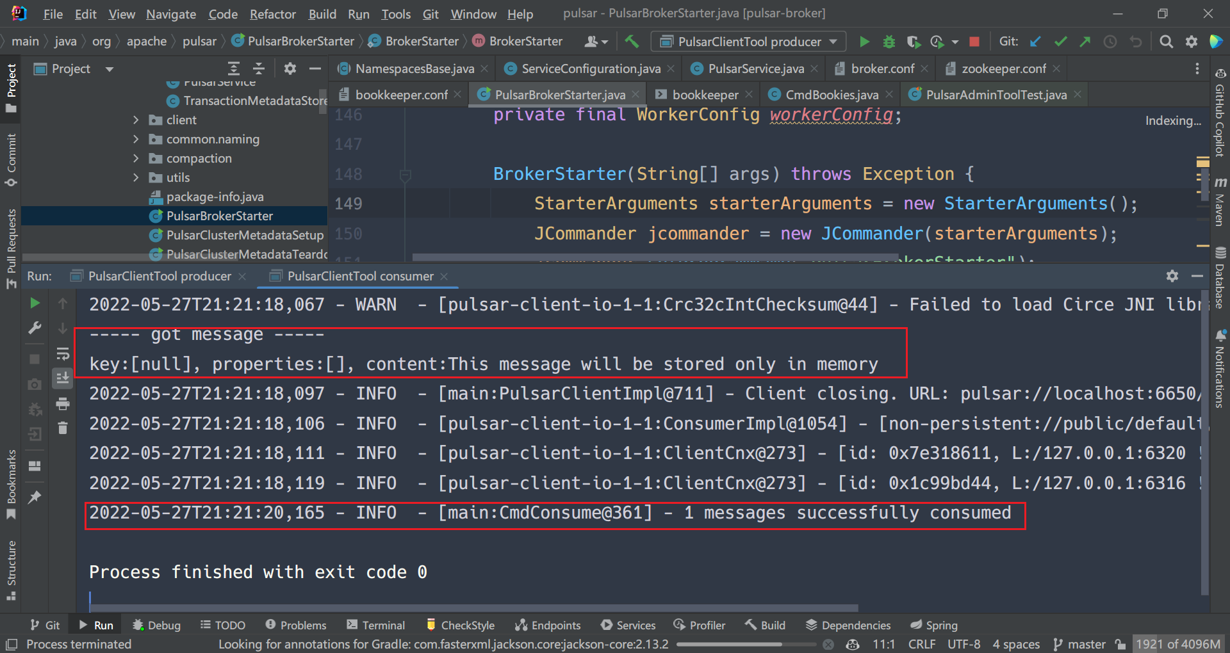The width and height of the screenshot is (1230, 653).
Task: Expand the client folder
Action: [x=136, y=120]
